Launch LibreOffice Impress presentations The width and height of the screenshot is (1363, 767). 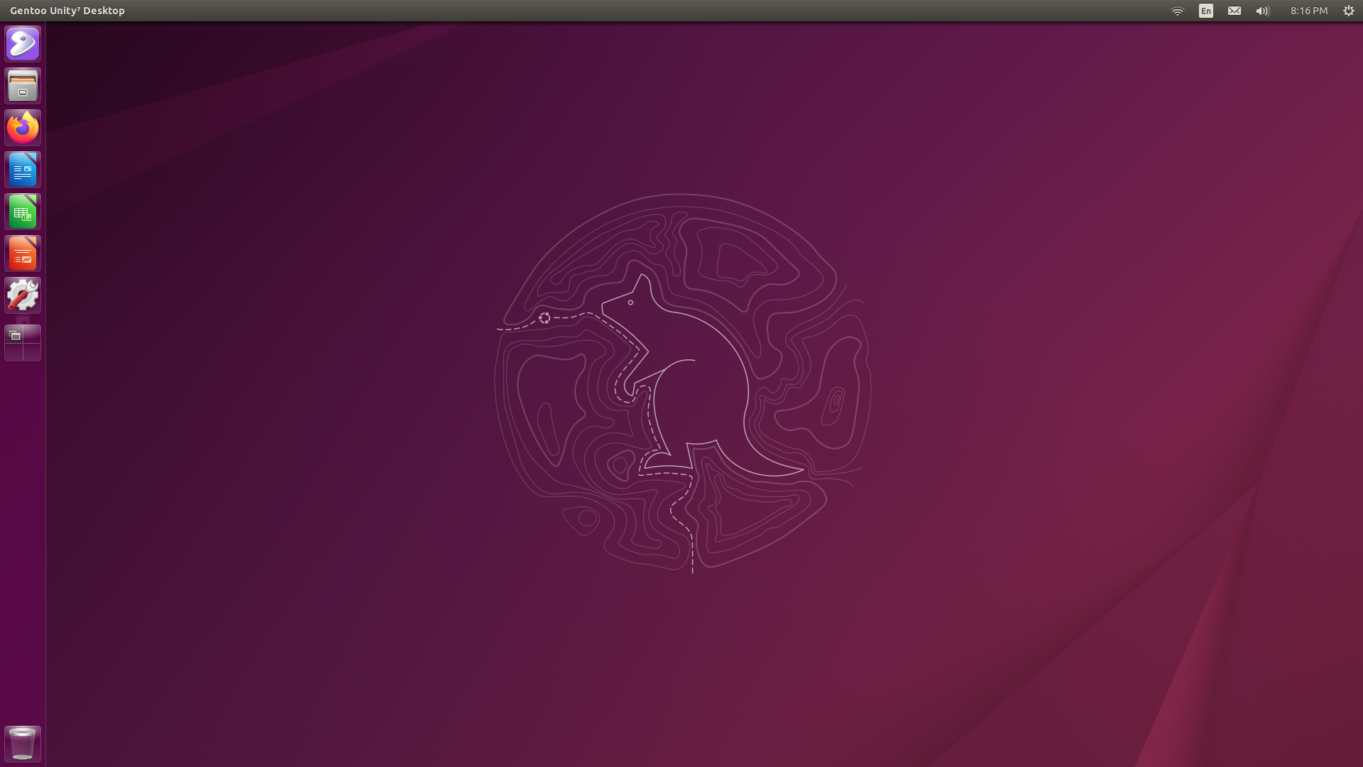click(23, 254)
